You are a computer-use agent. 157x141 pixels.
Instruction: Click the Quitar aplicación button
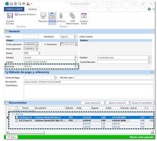tap(92, 103)
